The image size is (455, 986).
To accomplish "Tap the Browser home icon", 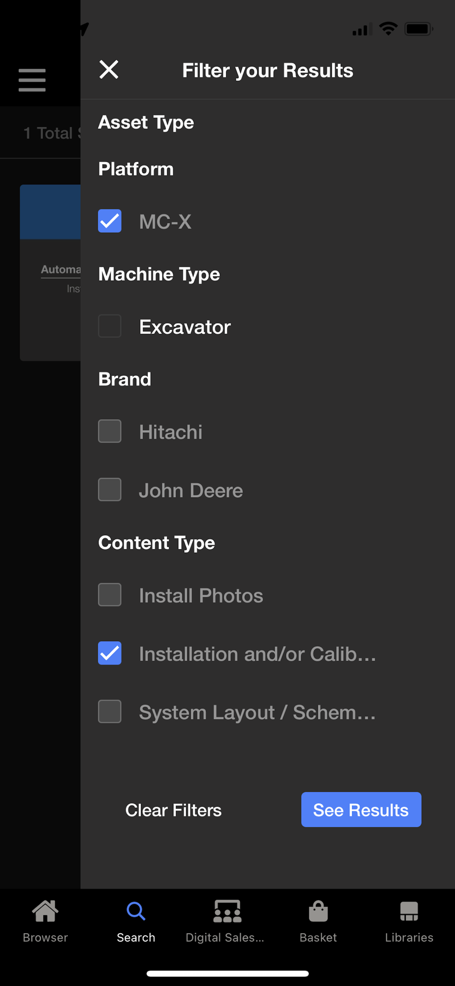I will click(45, 912).
